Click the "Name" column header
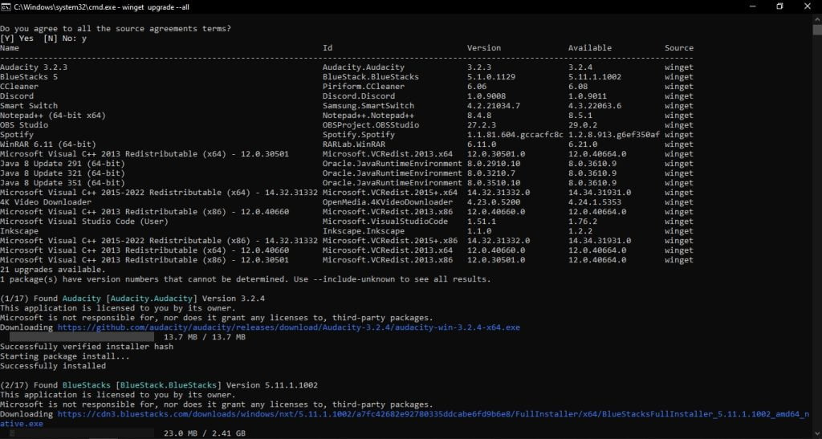The image size is (822, 439). 10,47
